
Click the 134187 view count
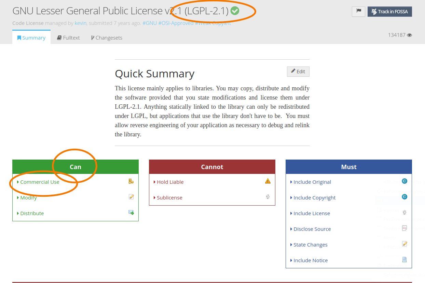point(397,35)
